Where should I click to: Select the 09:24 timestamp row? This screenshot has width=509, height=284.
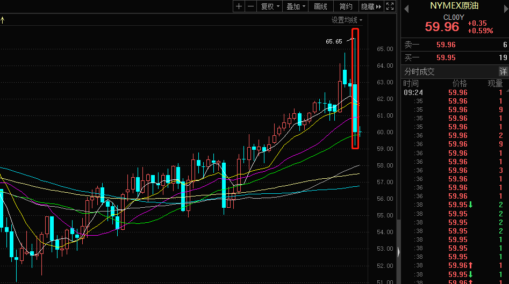413,92
